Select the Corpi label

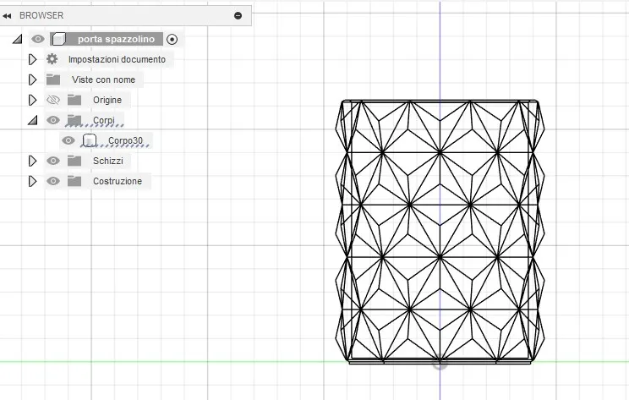[x=104, y=120]
